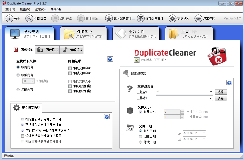Click help icon in 更多搜索选项 panel
Image resolution: width=244 pixels, height=160 pixels.
[x=107, y=117]
